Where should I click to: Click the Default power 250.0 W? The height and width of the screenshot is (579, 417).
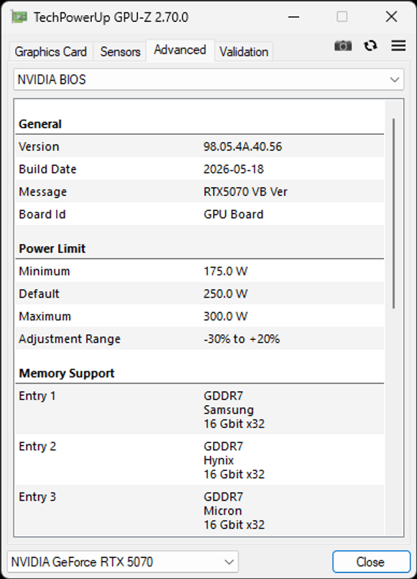pos(225,294)
